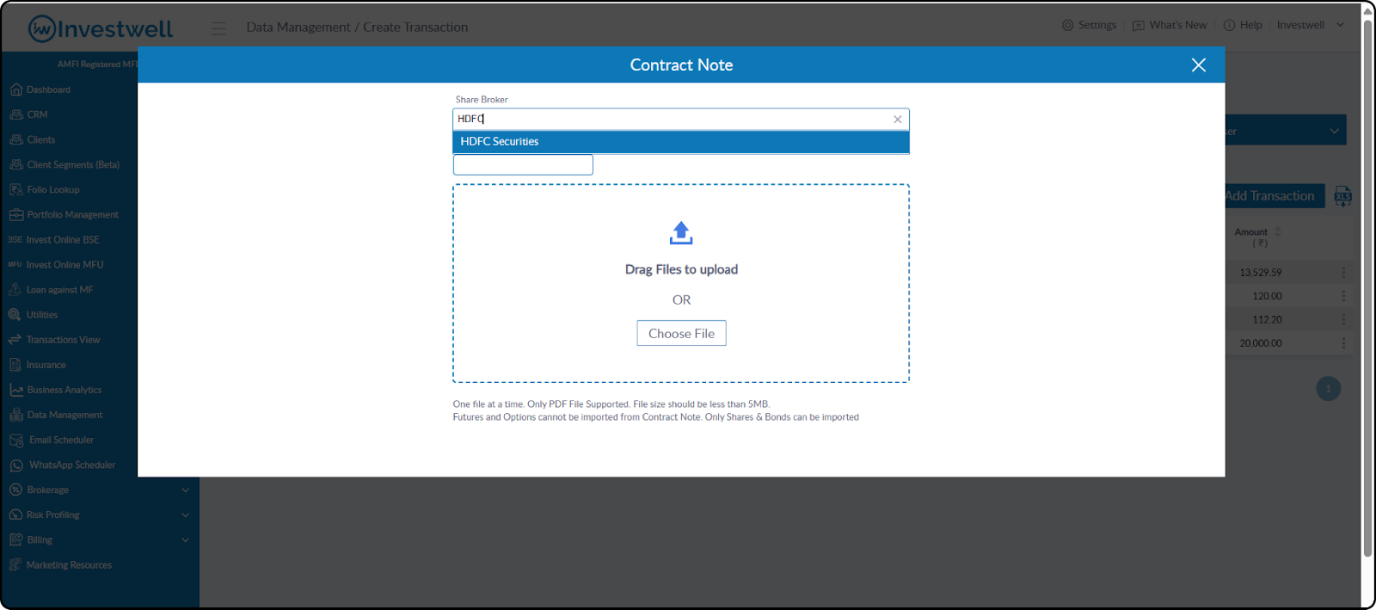The height and width of the screenshot is (610, 1376).
Task: Open the row menu for 120.00
Action: (1343, 296)
